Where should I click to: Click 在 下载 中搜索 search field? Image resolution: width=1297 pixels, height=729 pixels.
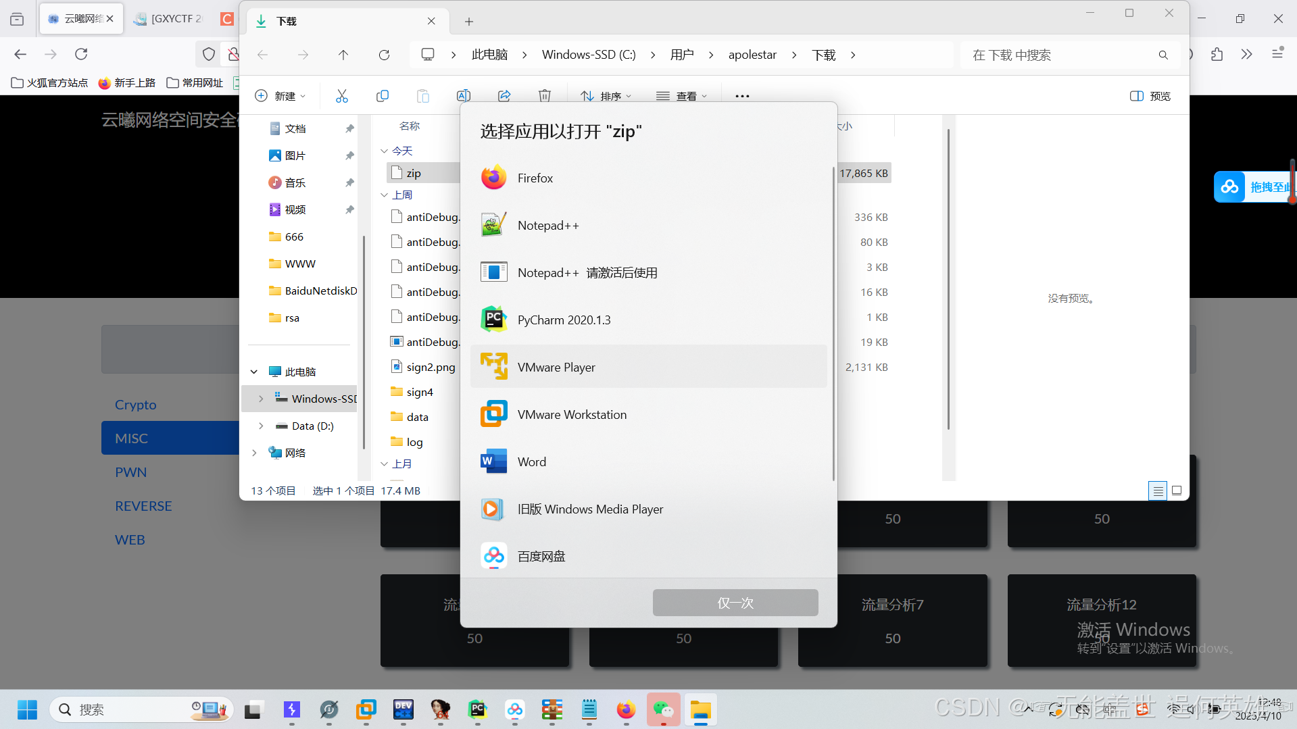coord(1071,55)
